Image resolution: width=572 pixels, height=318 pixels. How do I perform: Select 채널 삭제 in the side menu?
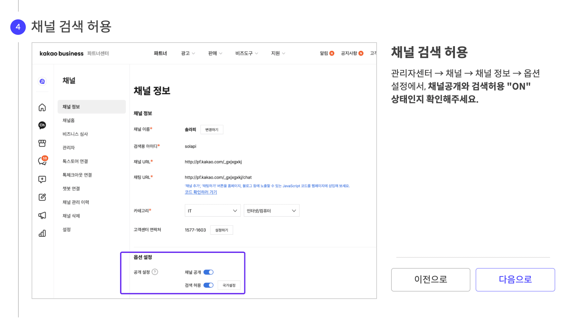71,216
